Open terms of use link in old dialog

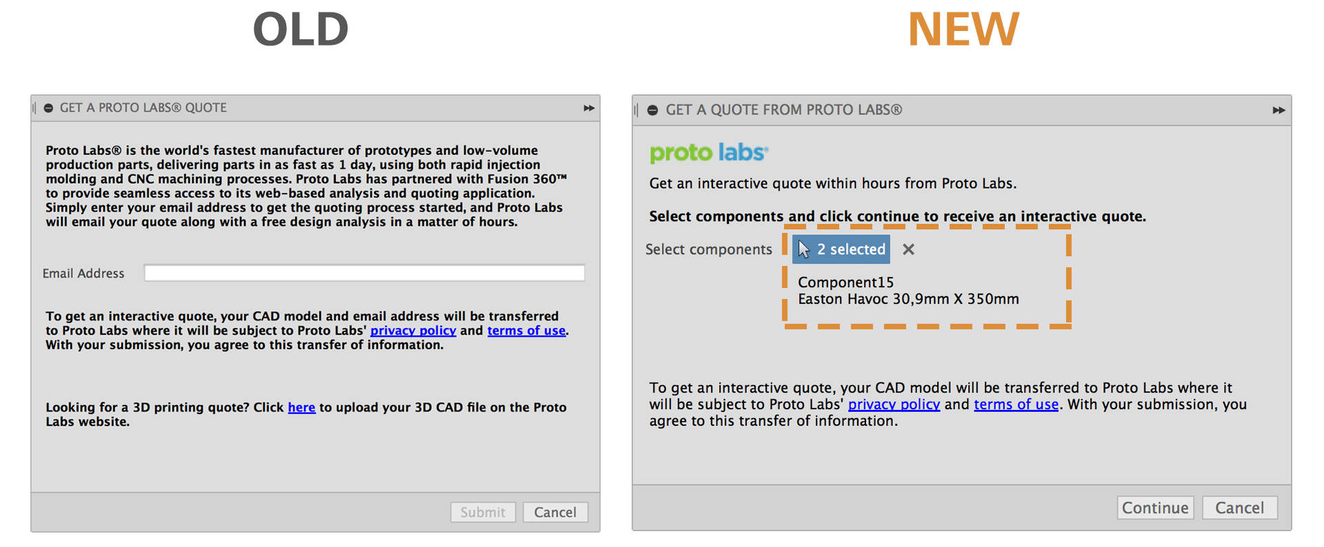pos(526,331)
